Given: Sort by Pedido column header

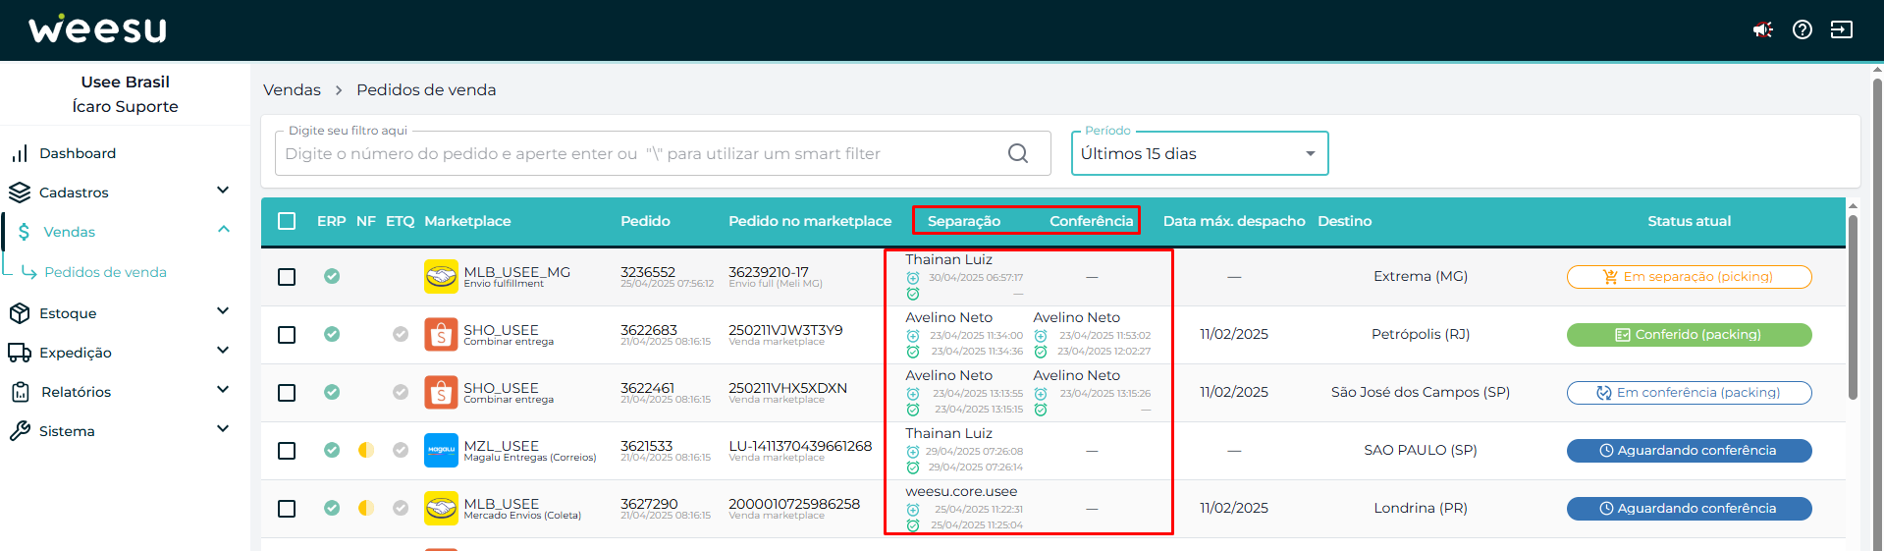Looking at the screenshot, I should 645,221.
